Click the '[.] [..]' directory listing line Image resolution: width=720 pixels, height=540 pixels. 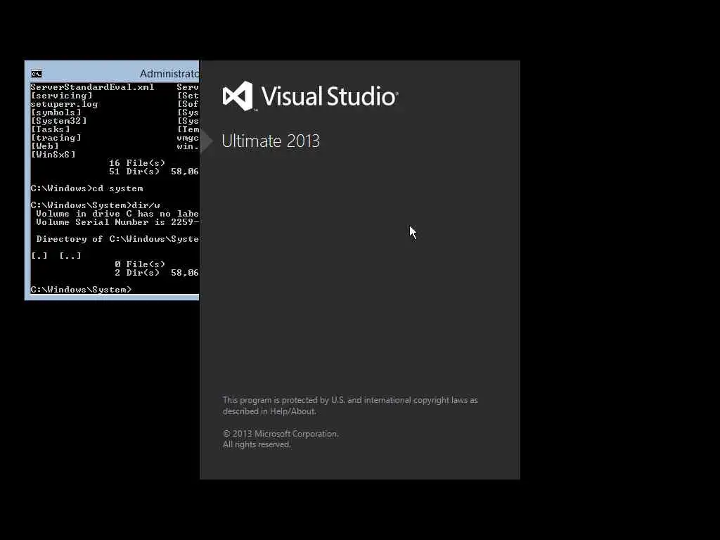point(56,256)
